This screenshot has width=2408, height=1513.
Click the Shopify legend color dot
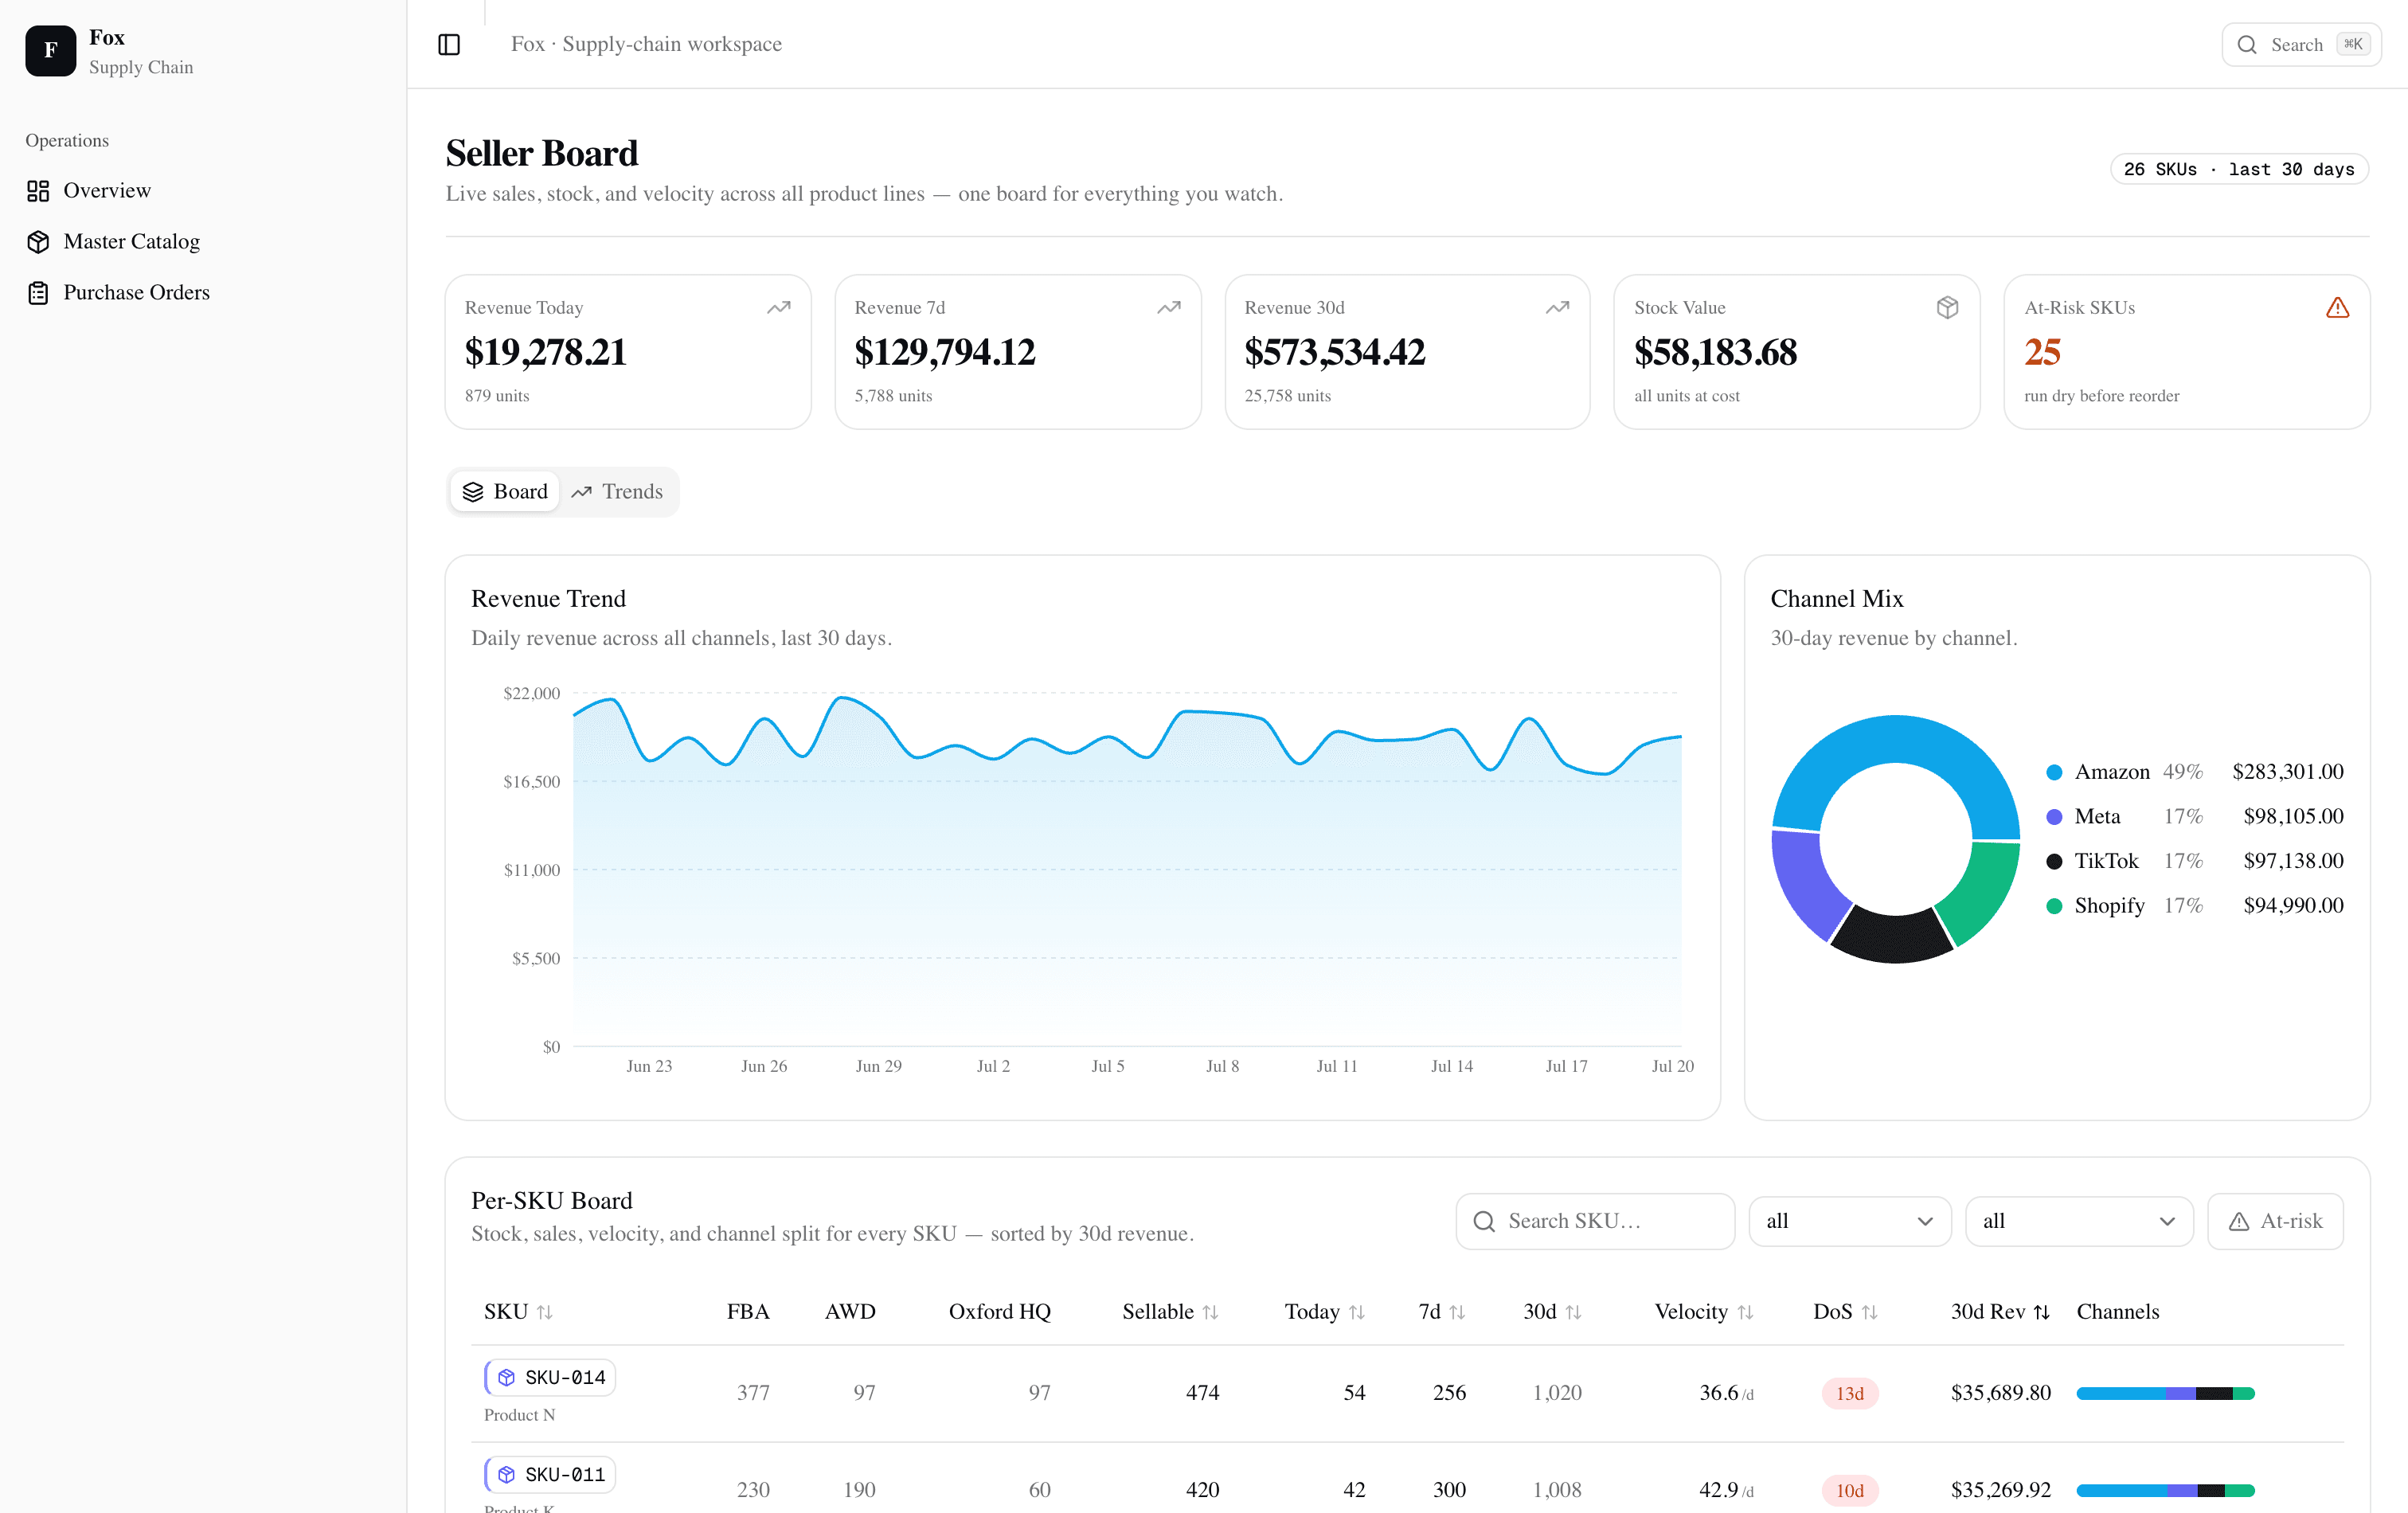click(x=2054, y=906)
